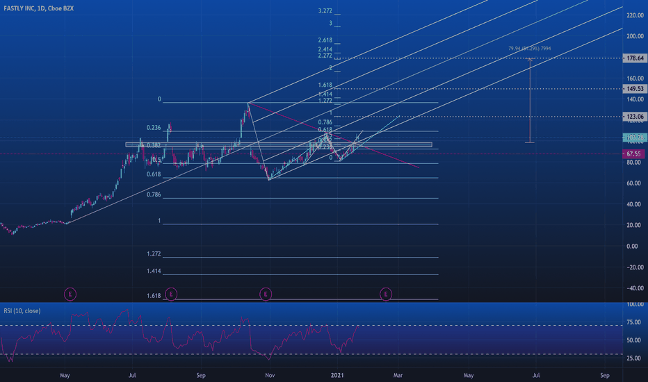Image resolution: width=648 pixels, height=382 pixels.
Task: Click the 3.272 Fibonacci extension label
Action: 325,11
